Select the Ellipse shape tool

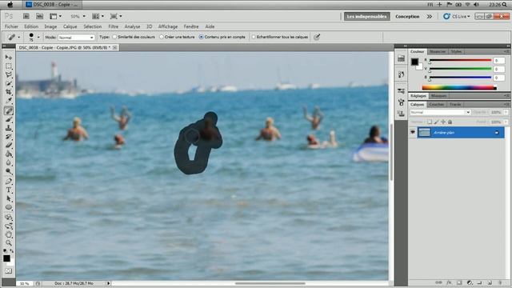point(9,208)
